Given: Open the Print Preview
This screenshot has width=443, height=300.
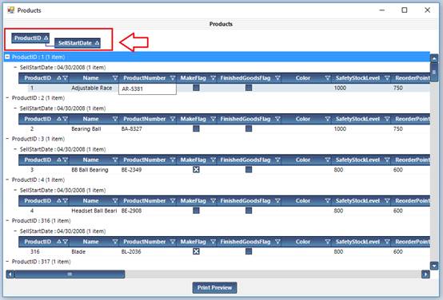Looking at the screenshot, I should (x=215, y=287).
